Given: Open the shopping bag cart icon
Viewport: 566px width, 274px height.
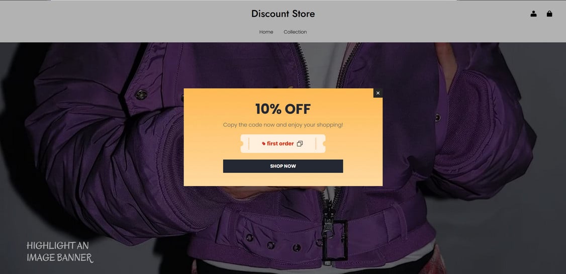Looking at the screenshot, I should (x=549, y=14).
